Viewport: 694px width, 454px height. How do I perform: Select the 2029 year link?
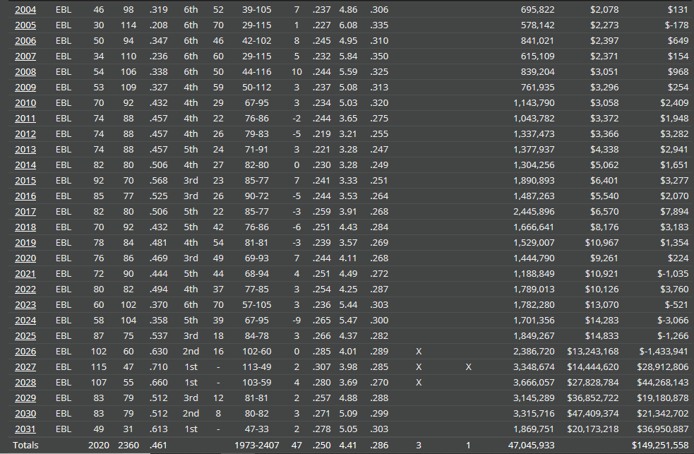[x=25, y=398]
